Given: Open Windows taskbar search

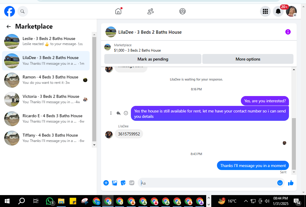Looking at the screenshot, I should [22, 201].
